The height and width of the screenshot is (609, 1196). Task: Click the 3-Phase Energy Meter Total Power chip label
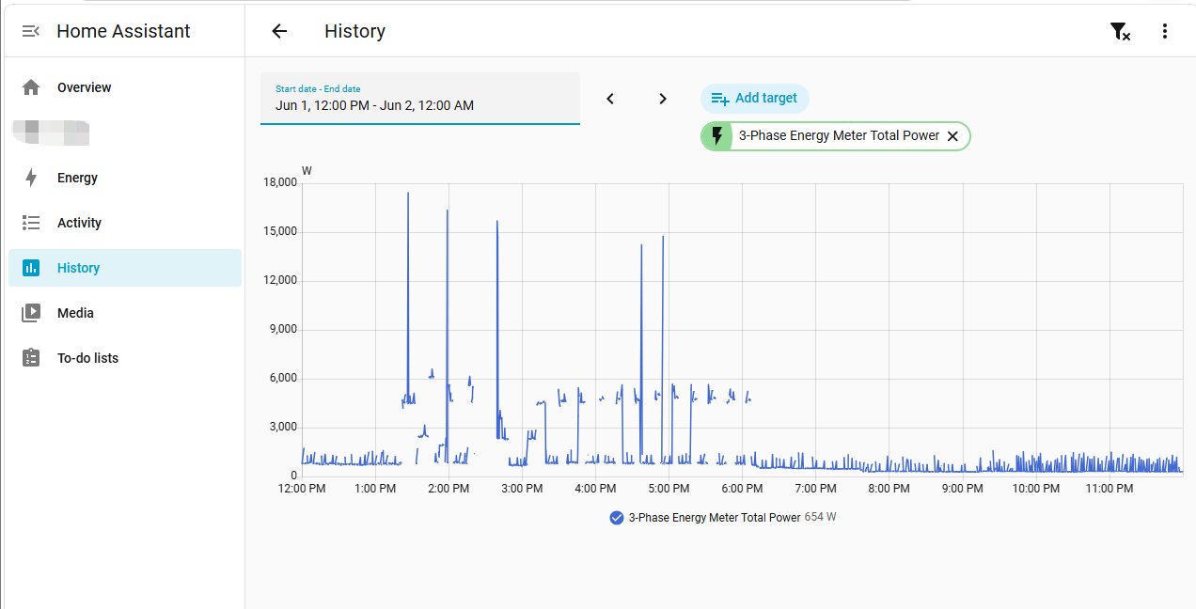[x=839, y=136]
